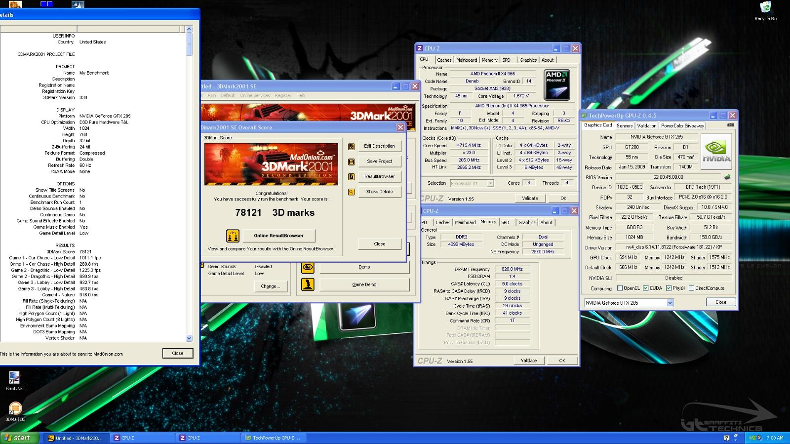Select the 3DMark03 desktop icon
790x444 pixels.
click(15, 412)
